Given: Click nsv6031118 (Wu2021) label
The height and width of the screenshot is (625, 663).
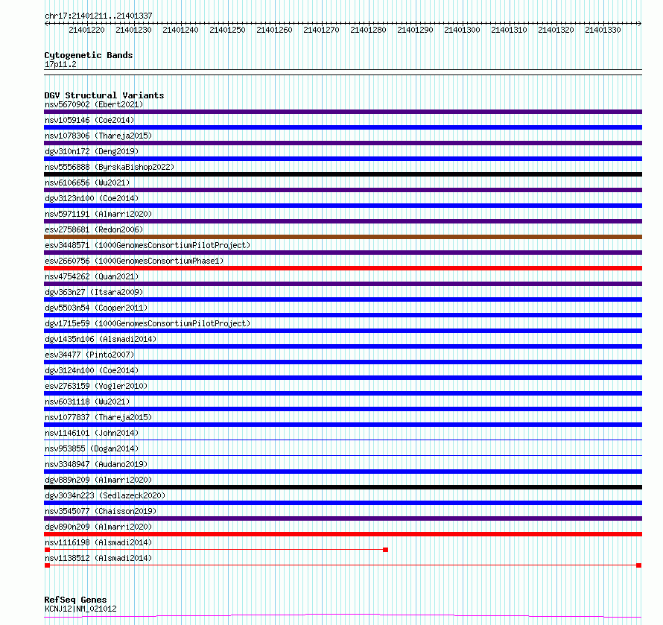Looking at the screenshot, I should (87, 402).
